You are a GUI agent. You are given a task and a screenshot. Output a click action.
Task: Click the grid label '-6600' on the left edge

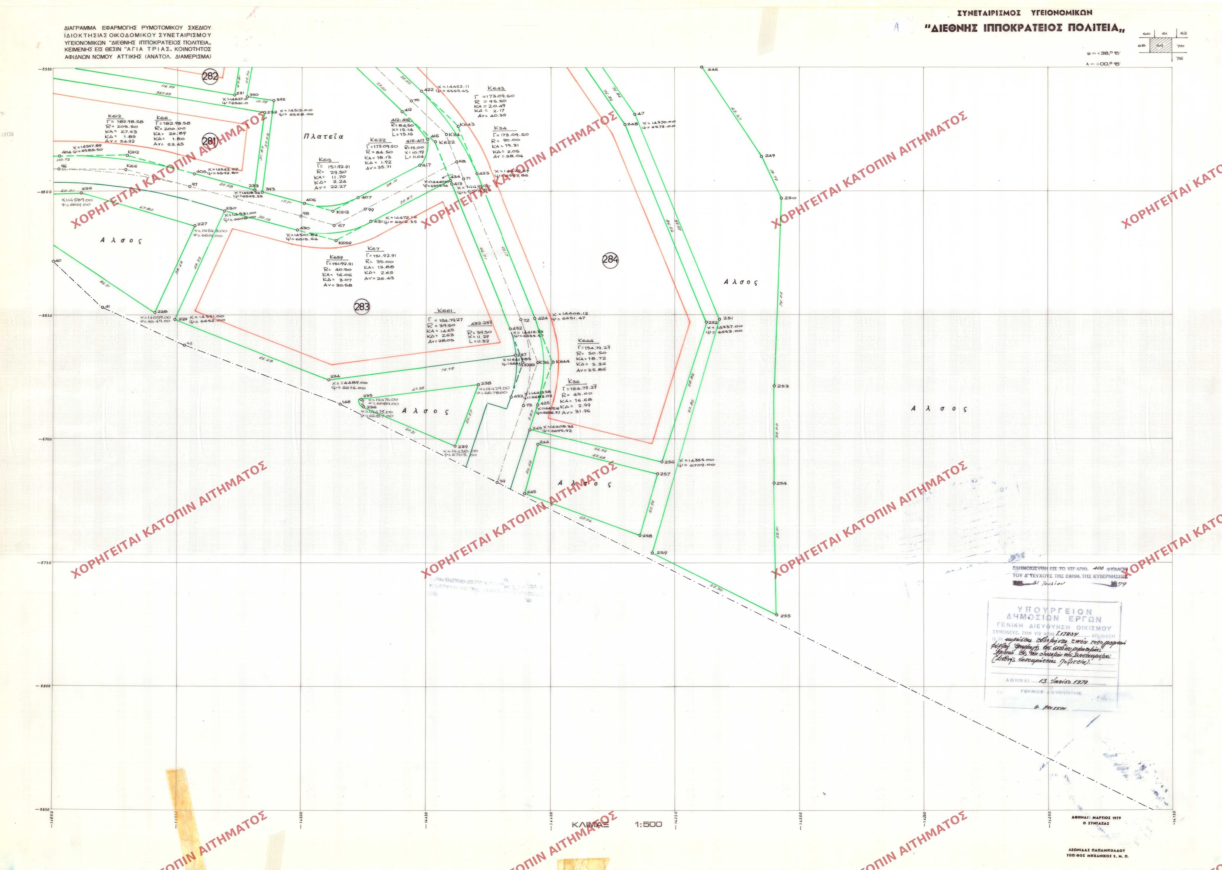[x=44, y=192]
